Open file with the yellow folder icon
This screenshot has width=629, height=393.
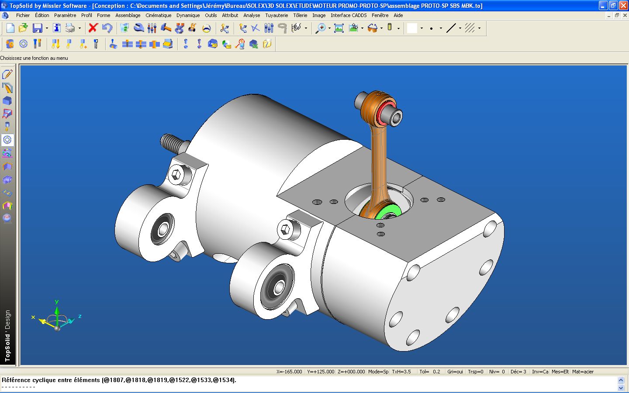(24, 28)
